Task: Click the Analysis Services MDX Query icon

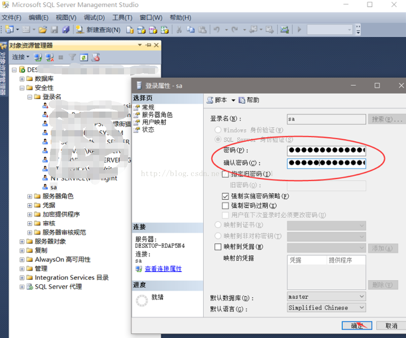Action: point(141,30)
